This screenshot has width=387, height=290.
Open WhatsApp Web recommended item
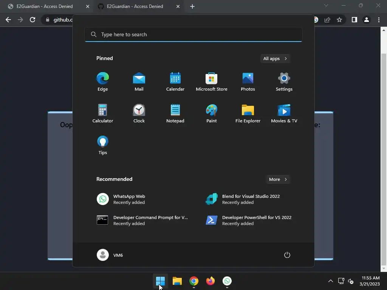139,199
